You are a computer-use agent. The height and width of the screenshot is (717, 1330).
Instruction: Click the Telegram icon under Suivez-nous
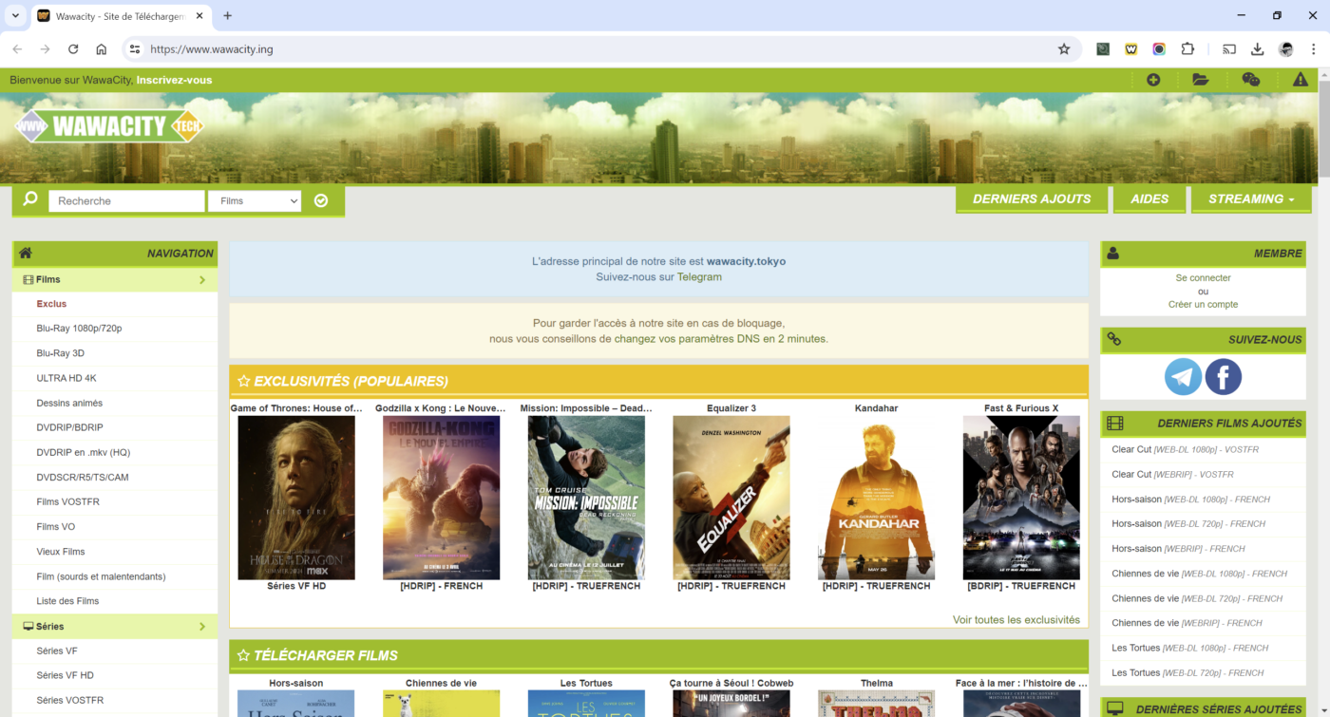coord(1183,377)
